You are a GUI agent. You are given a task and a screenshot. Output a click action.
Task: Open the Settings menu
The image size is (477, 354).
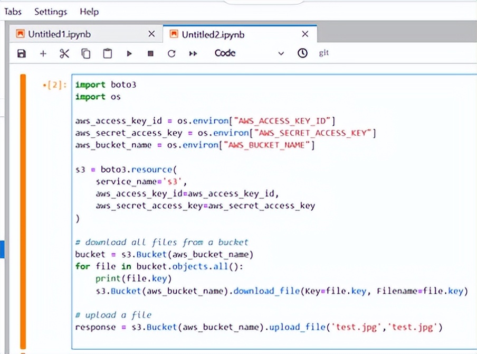click(50, 11)
